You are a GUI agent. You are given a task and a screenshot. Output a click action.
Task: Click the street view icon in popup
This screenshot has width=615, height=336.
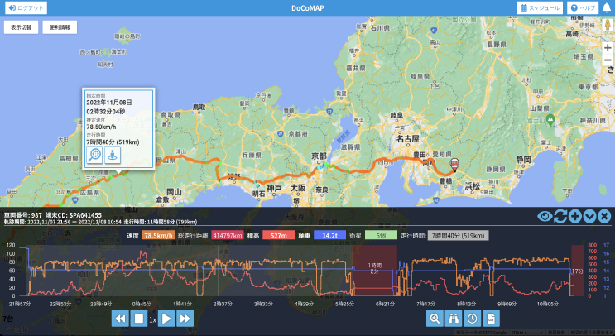click(x=113, y=155)
